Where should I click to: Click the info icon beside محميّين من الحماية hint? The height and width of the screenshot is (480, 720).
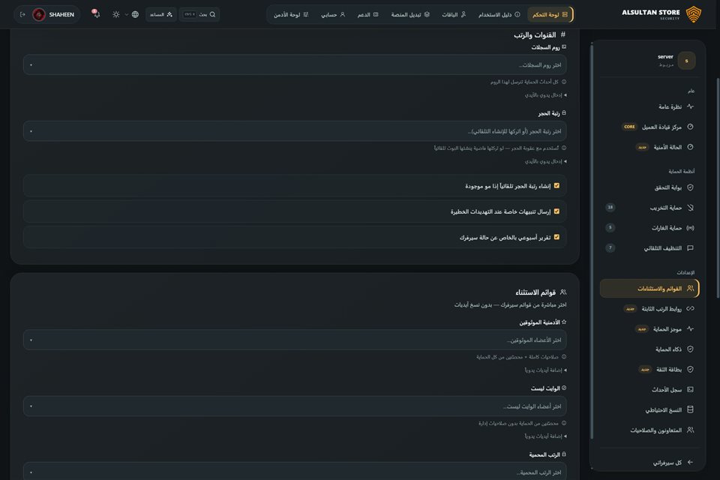pyautogui.click(x=564, y=423)
